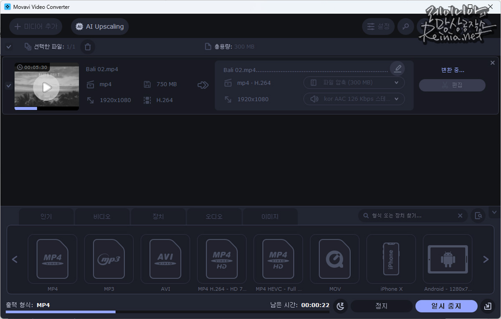Click the 00:05:30 duration label
Image resolution: width=501 pixels, height=319 pixels.
(32, 67)
